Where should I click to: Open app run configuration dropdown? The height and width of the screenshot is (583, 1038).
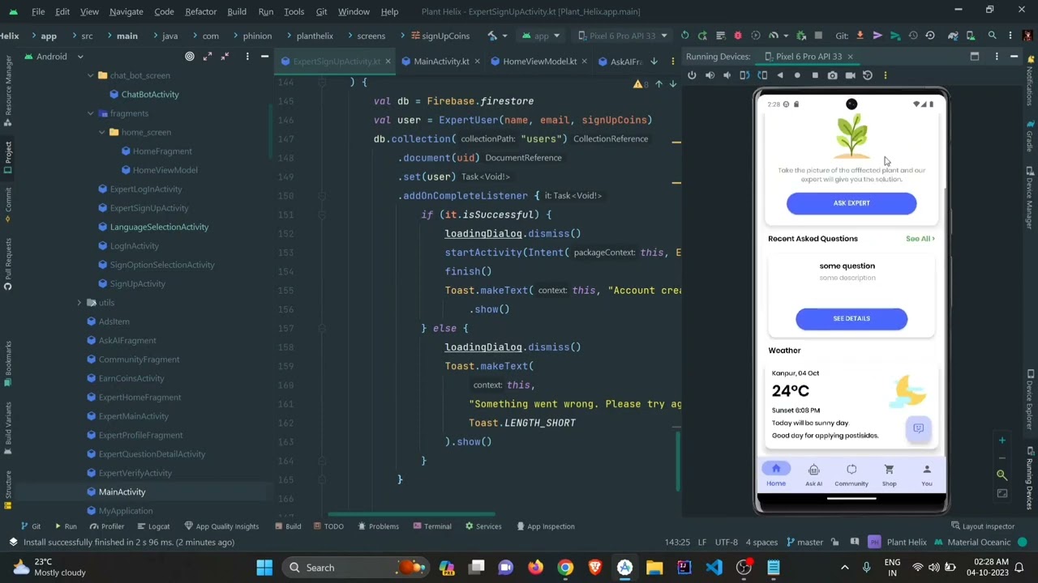click(x=542, y=36)
